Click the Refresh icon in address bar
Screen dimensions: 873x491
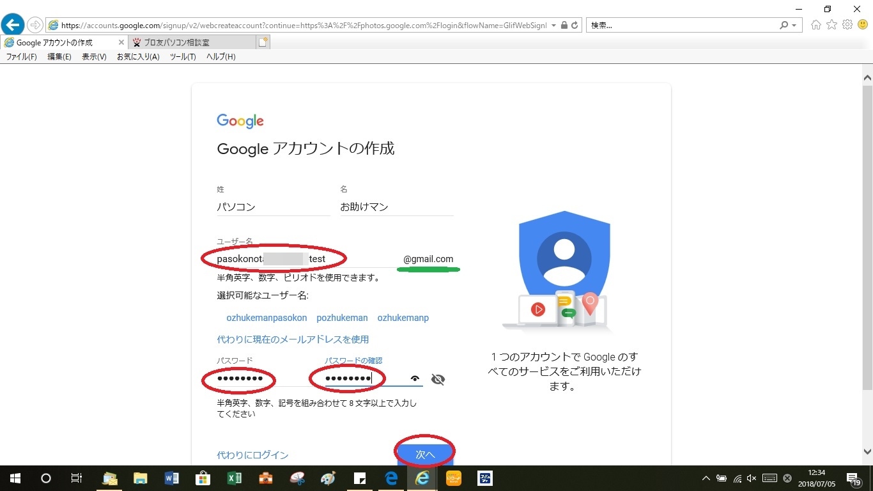point(575,26)
